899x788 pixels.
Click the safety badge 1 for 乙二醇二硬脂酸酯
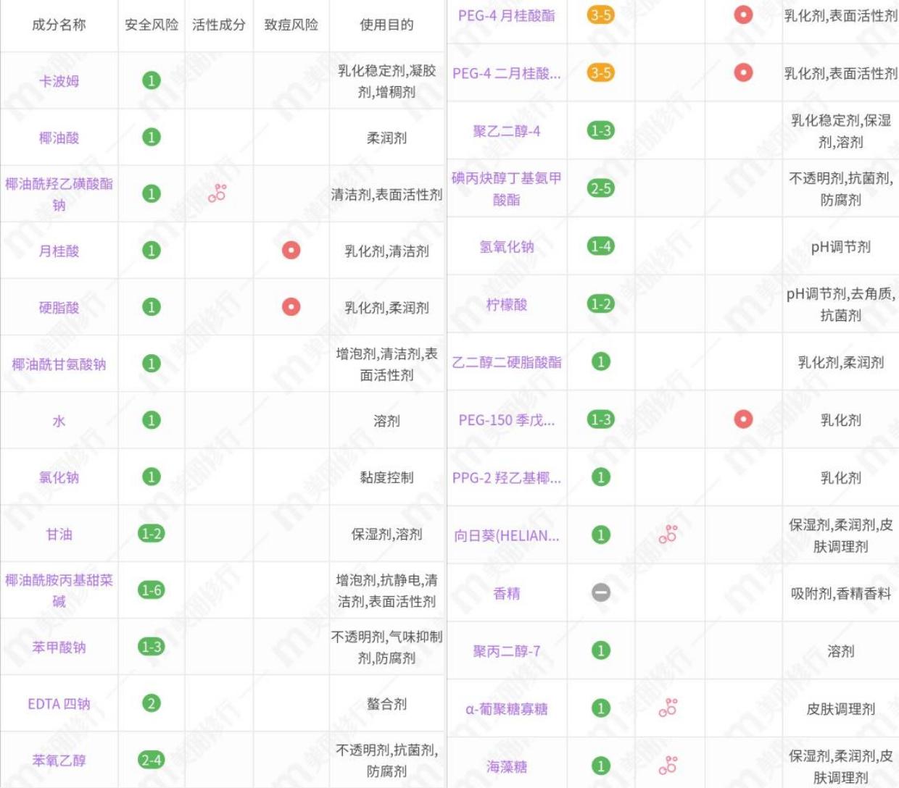click(600, 361)
